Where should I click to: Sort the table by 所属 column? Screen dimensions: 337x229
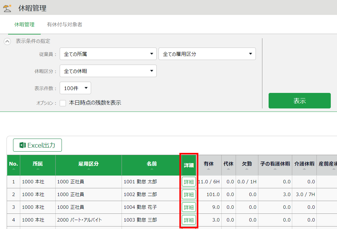38,169
